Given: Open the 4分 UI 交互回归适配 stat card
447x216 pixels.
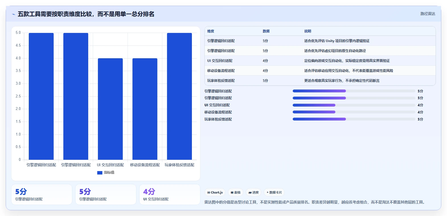Looking at the screenshot, I should coord(170,194).
